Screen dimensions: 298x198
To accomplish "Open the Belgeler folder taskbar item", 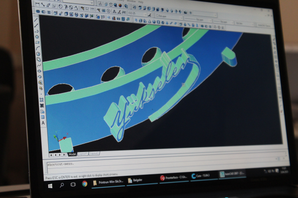I will pos(141,180).
